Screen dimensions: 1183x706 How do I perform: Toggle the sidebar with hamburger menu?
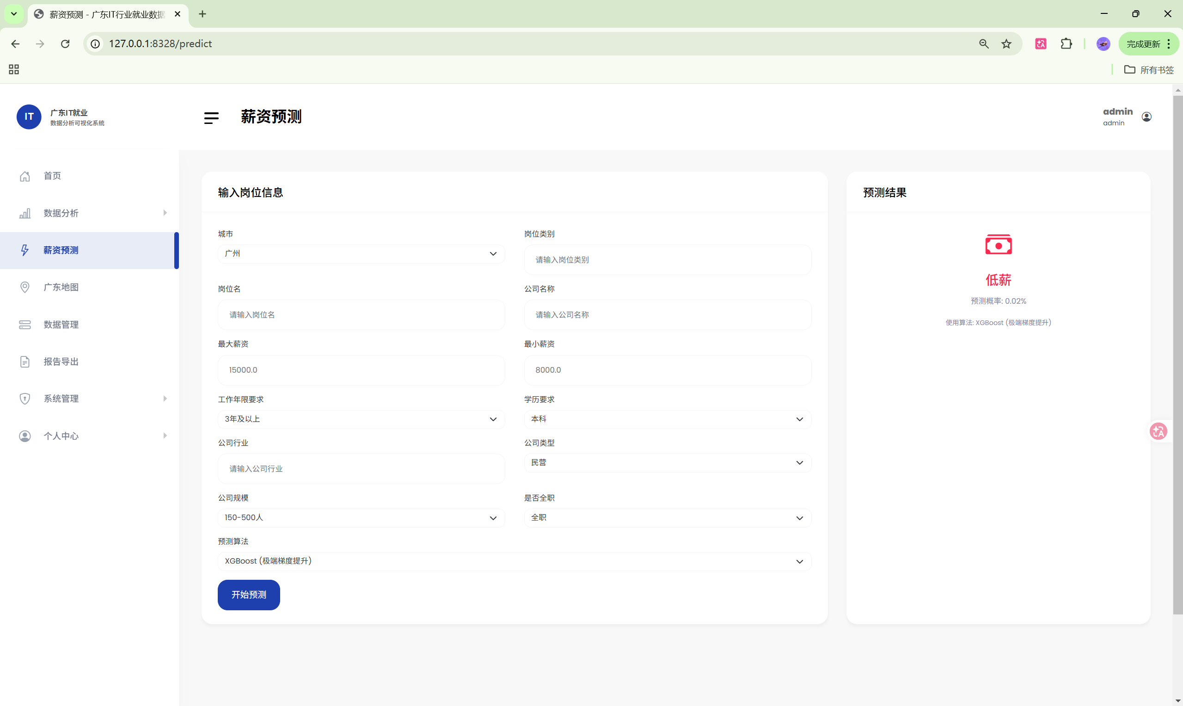point(211,117)
